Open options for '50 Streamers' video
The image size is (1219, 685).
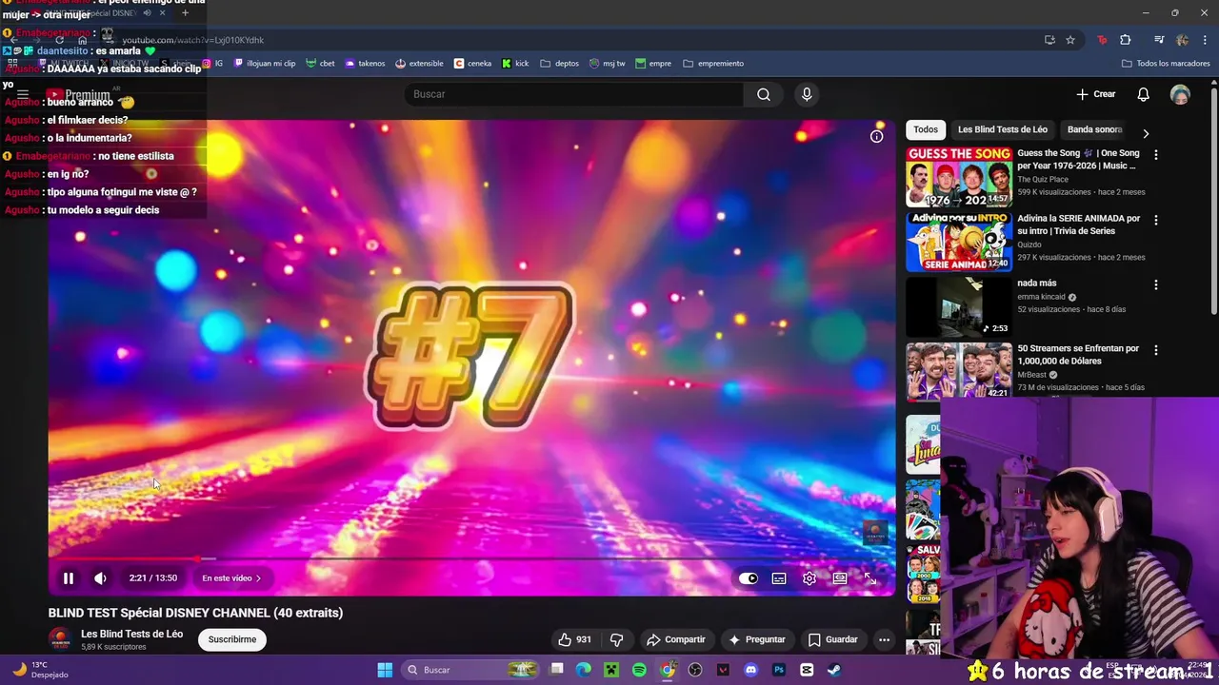point(1156,350)
